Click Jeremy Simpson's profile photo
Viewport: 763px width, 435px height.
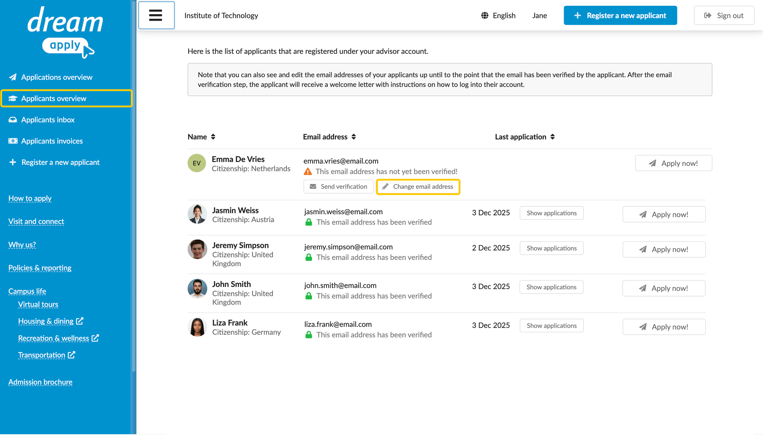coord(197,249)
